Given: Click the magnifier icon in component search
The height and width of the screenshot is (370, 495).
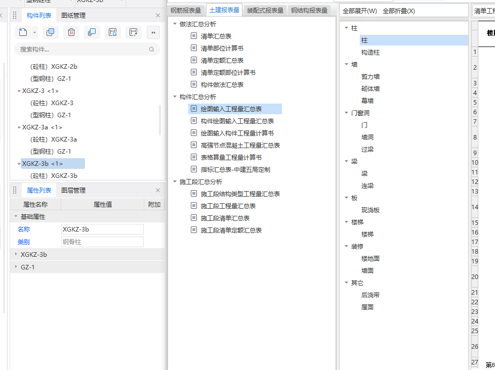Looking at the screenshot, I should (151, 50).
